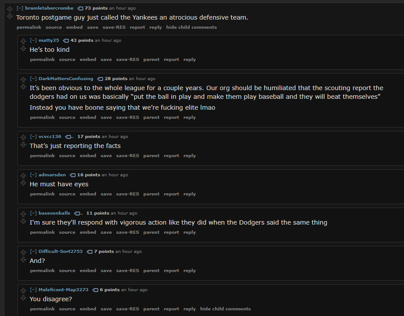Open permalink for Difficult-Sort2753's "And?" comment
The height and width of the screenshot is (316, 404).
pos(43,271)
